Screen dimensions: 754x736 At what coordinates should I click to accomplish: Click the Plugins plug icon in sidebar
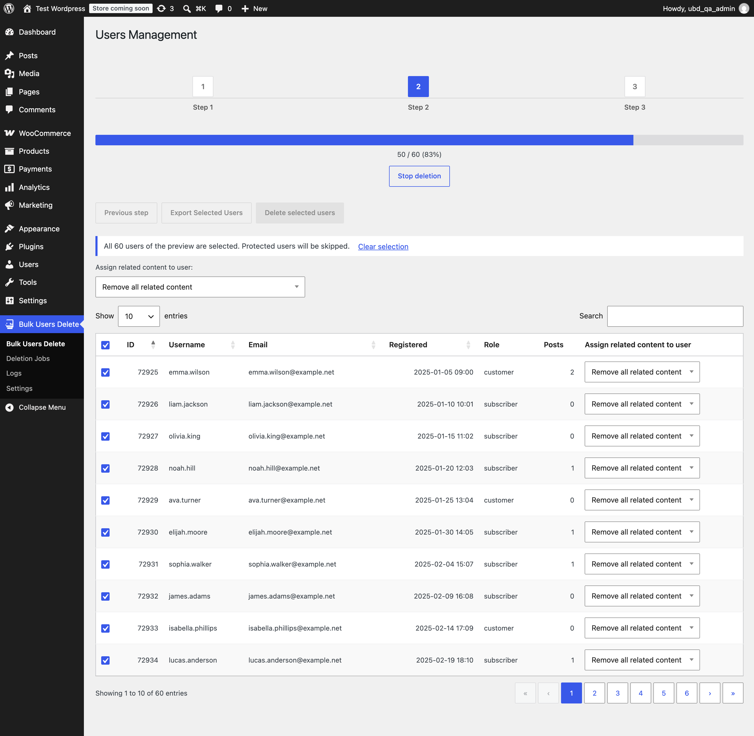[x=10, y=247]
